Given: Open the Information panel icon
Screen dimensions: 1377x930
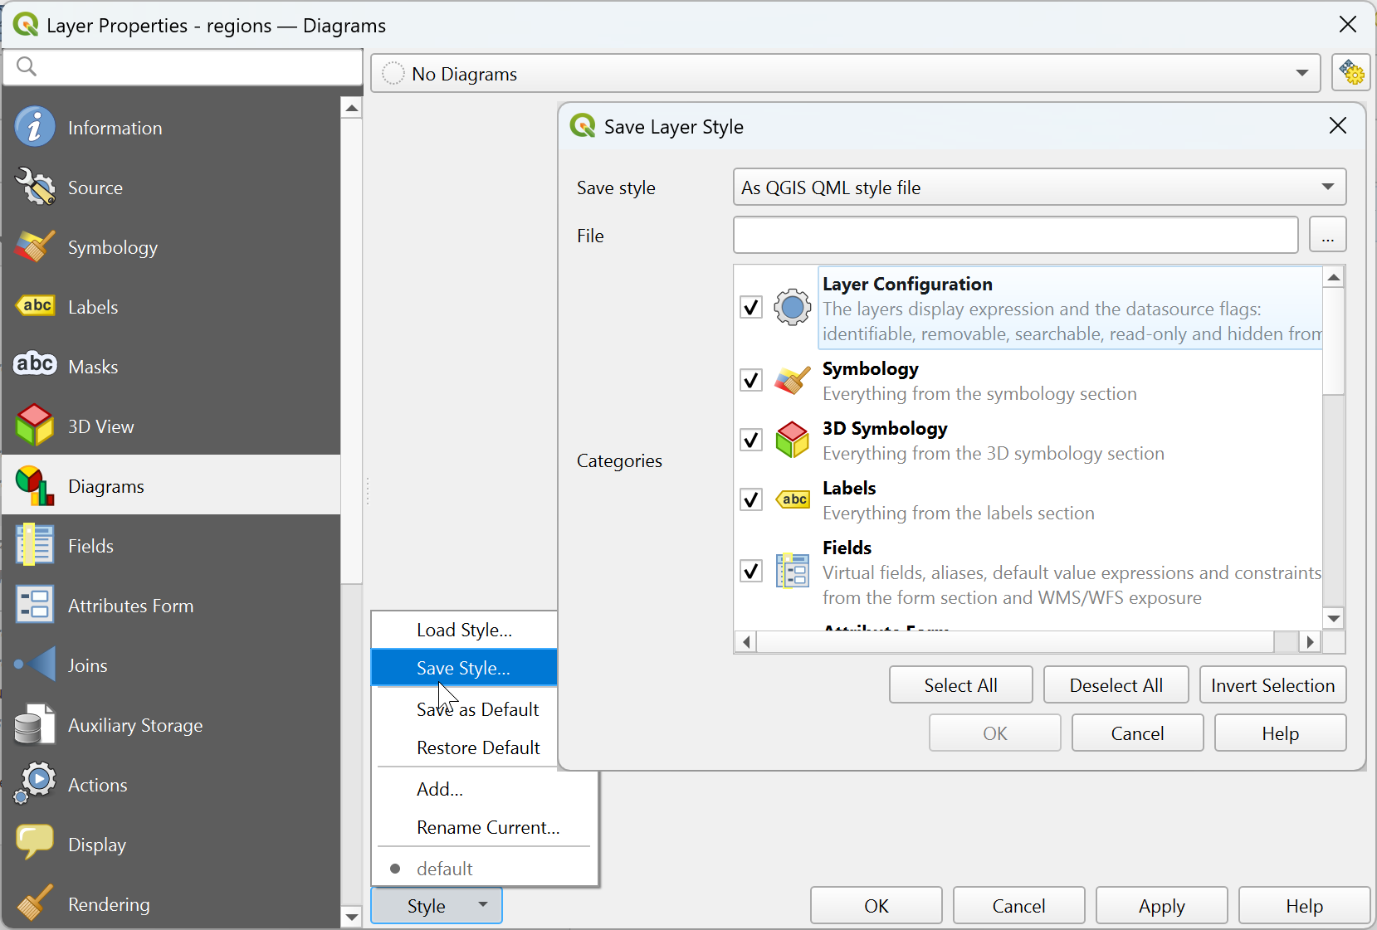Looking at the screenshot, I should coord(34,128).
